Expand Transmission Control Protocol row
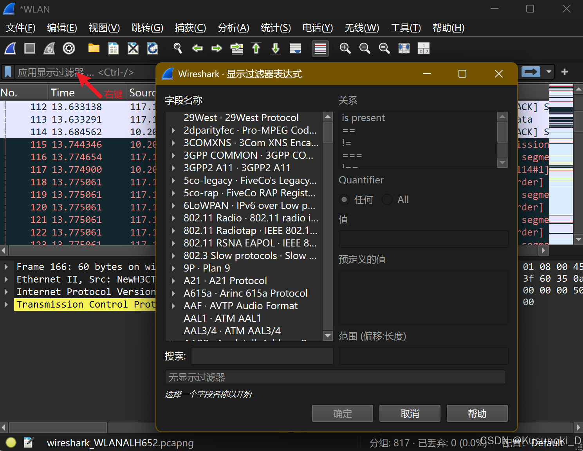583x451 pixels. pyautogui.click(x=6, y=304)
